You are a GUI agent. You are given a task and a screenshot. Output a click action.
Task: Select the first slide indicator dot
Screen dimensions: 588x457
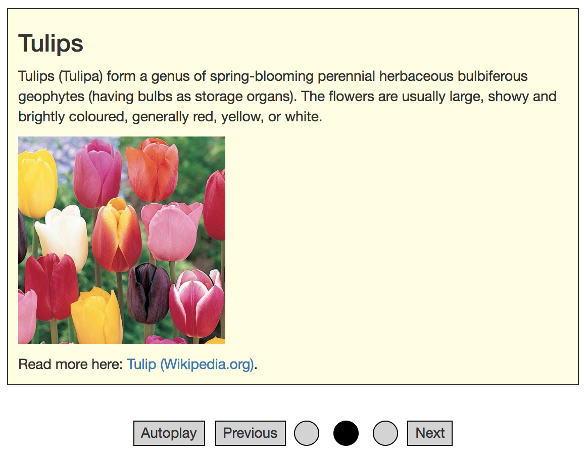[307, 433]
